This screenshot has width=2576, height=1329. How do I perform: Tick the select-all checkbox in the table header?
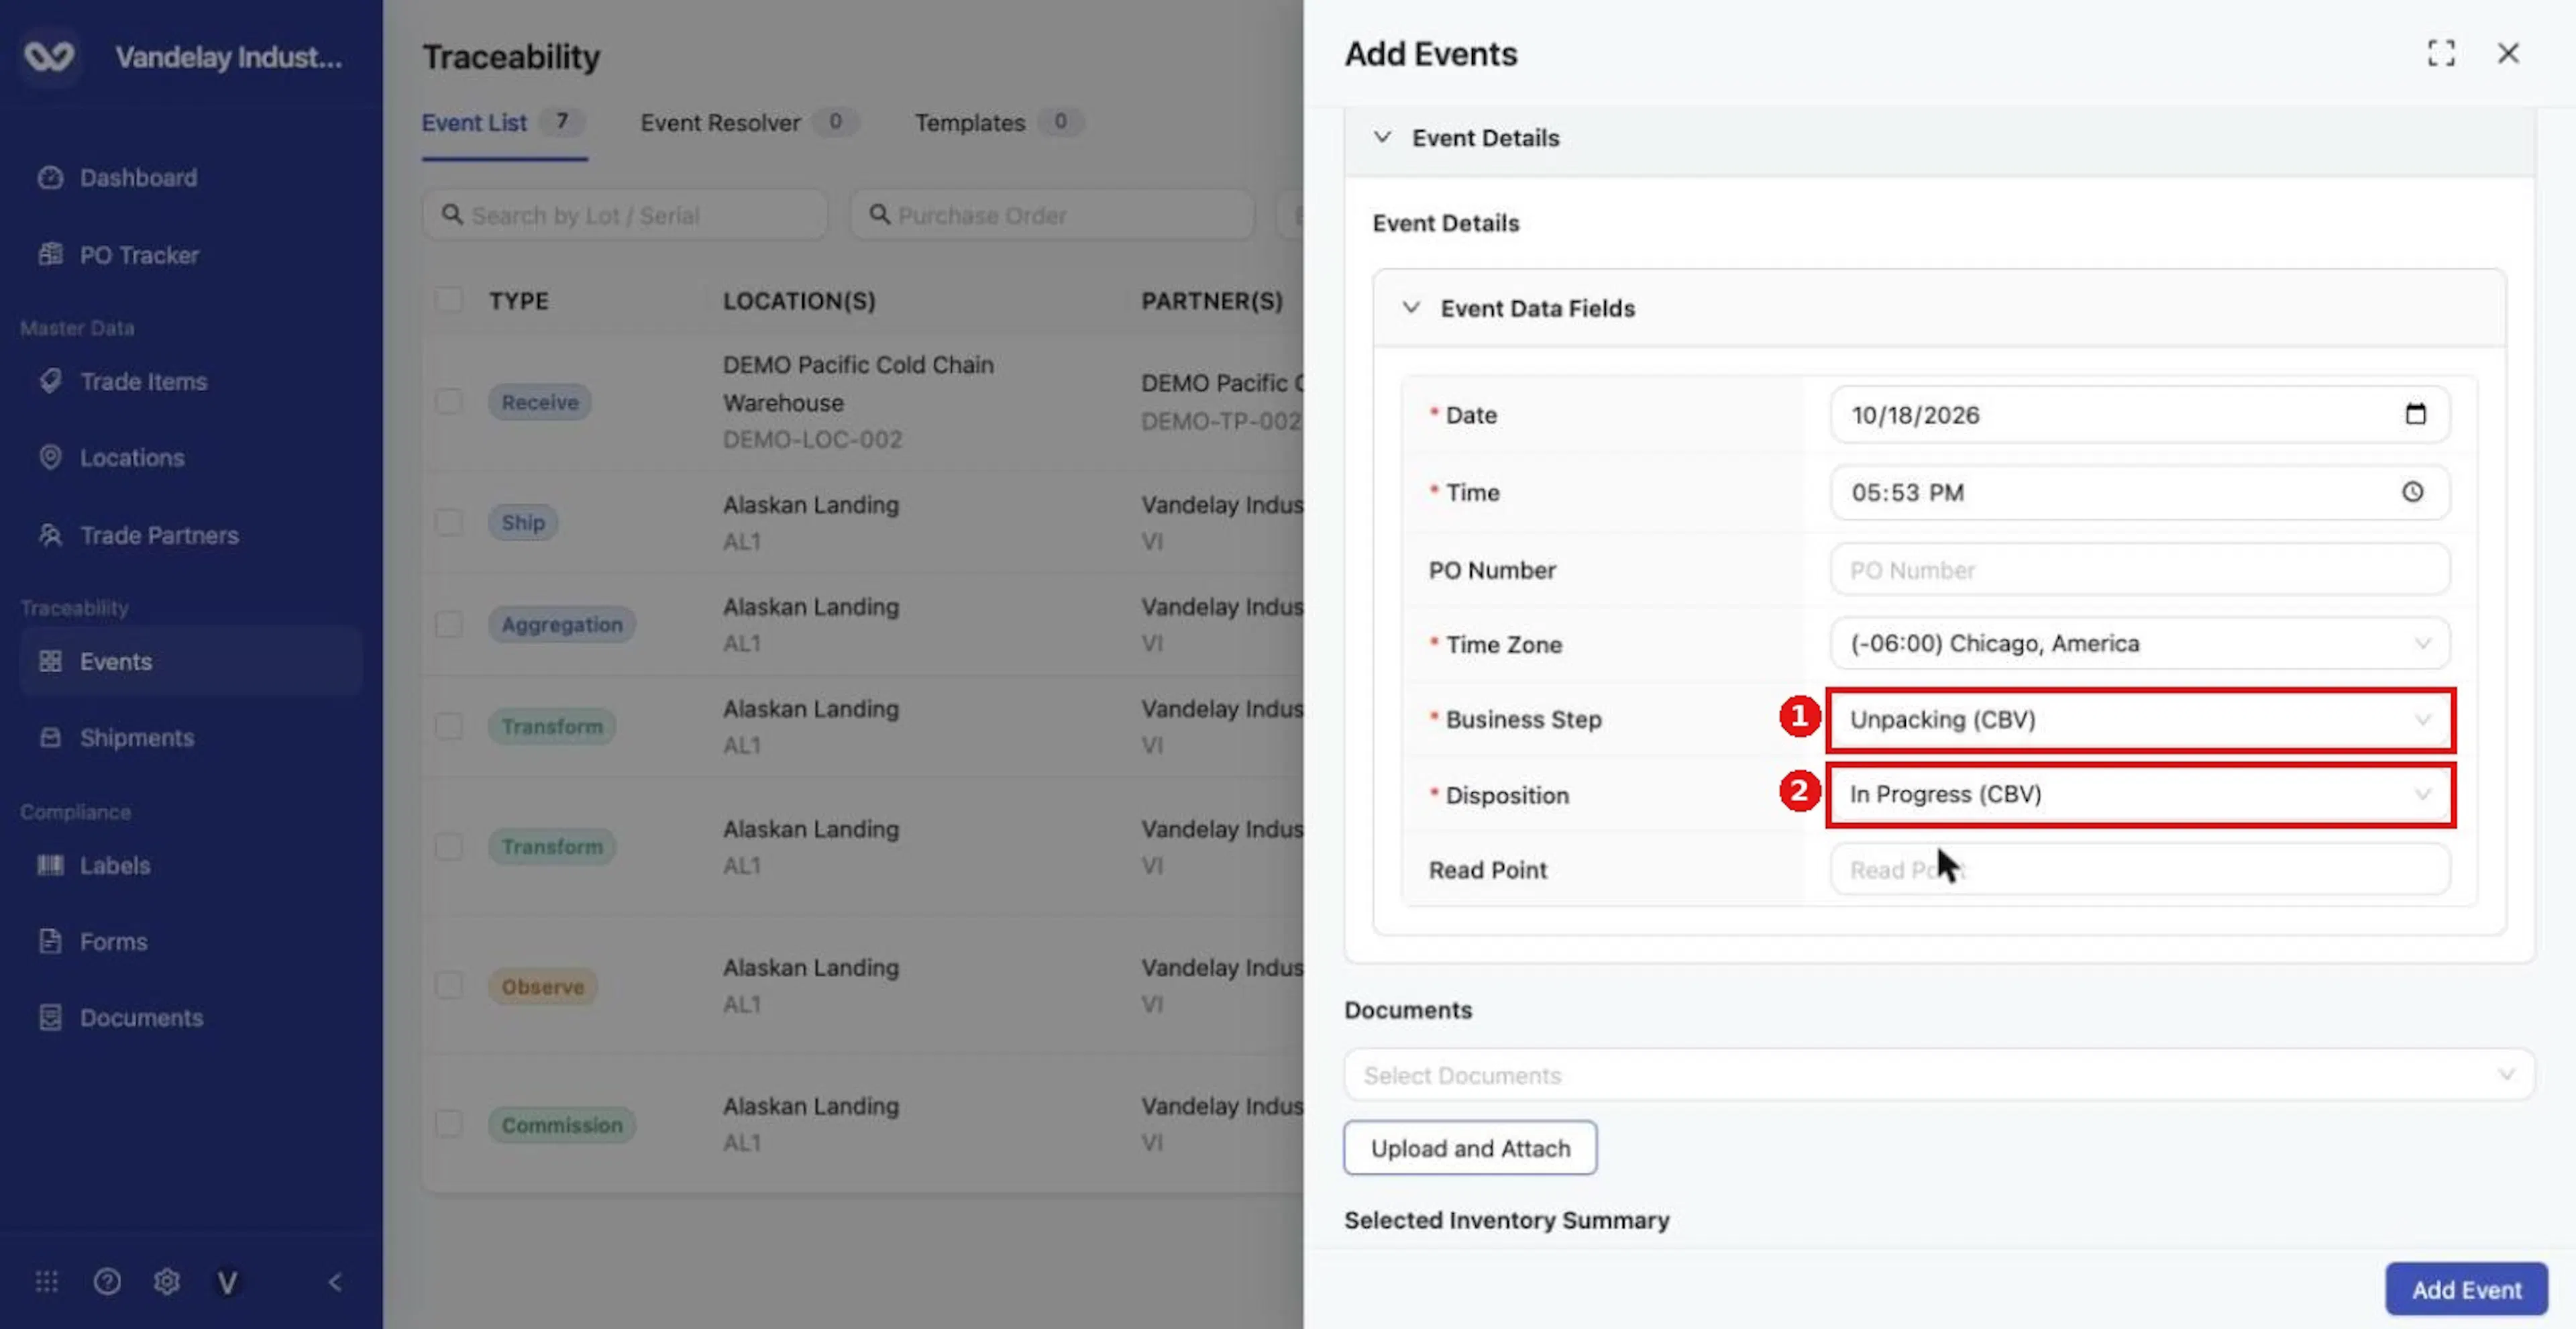[x=449, y=300]
